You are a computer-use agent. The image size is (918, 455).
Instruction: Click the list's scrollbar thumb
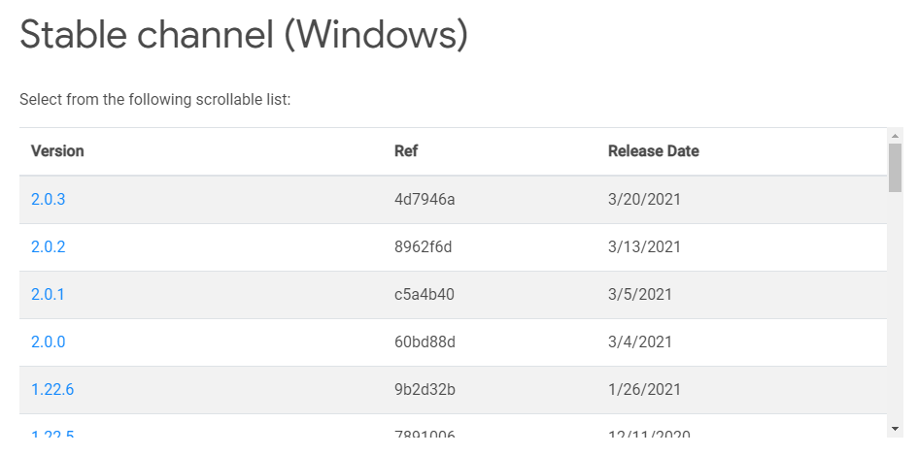coord(895,167)
